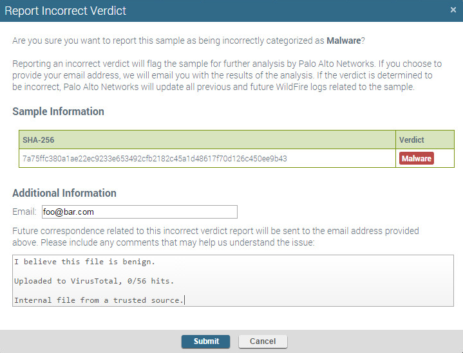Click the Email field label
The image size is (463, 353).
coord(24,212)
